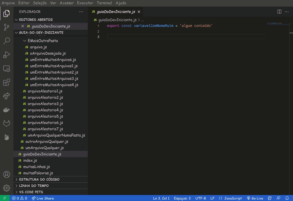Open the Extensions view

(7, 82)
